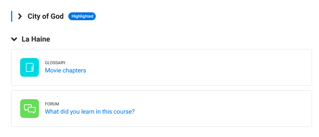Click the right-pointing chevron near Highlighted section

pos(20,16)
